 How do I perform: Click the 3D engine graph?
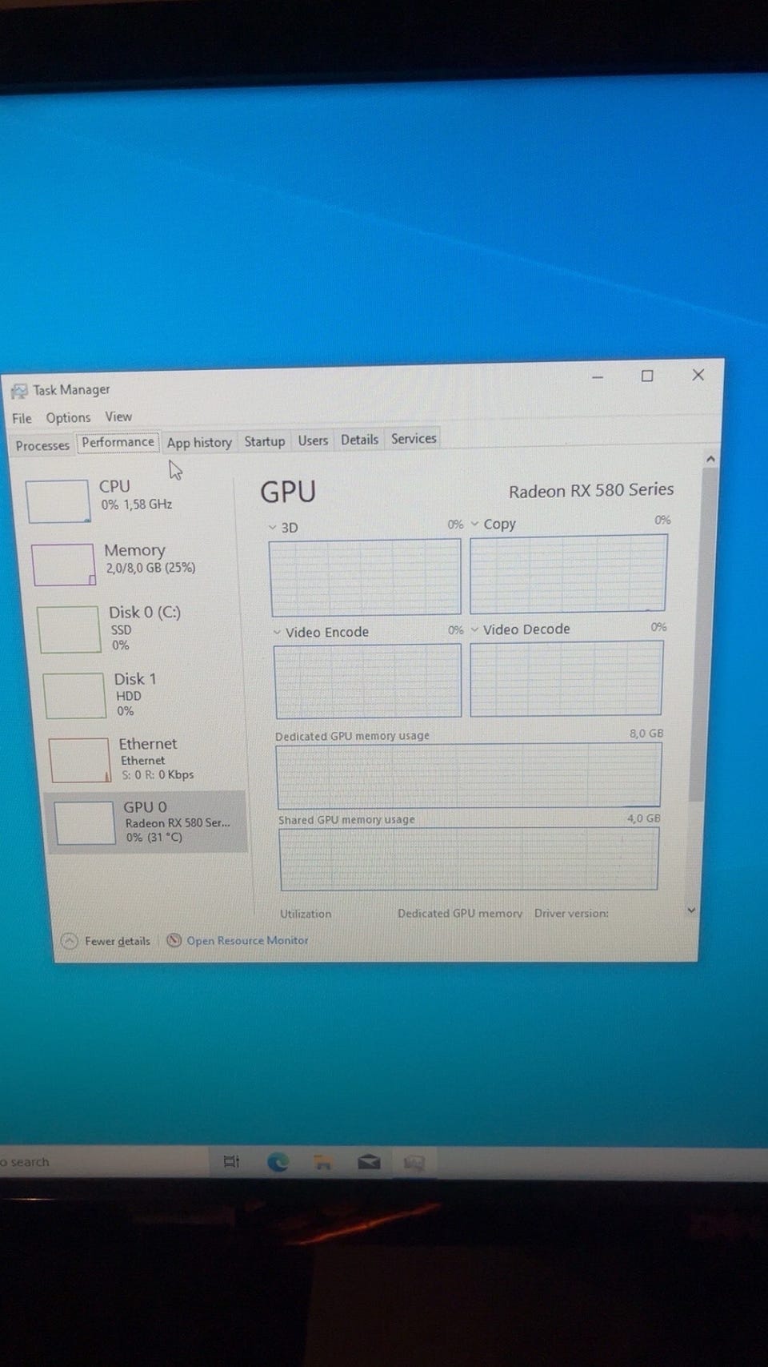pos(366,577)
